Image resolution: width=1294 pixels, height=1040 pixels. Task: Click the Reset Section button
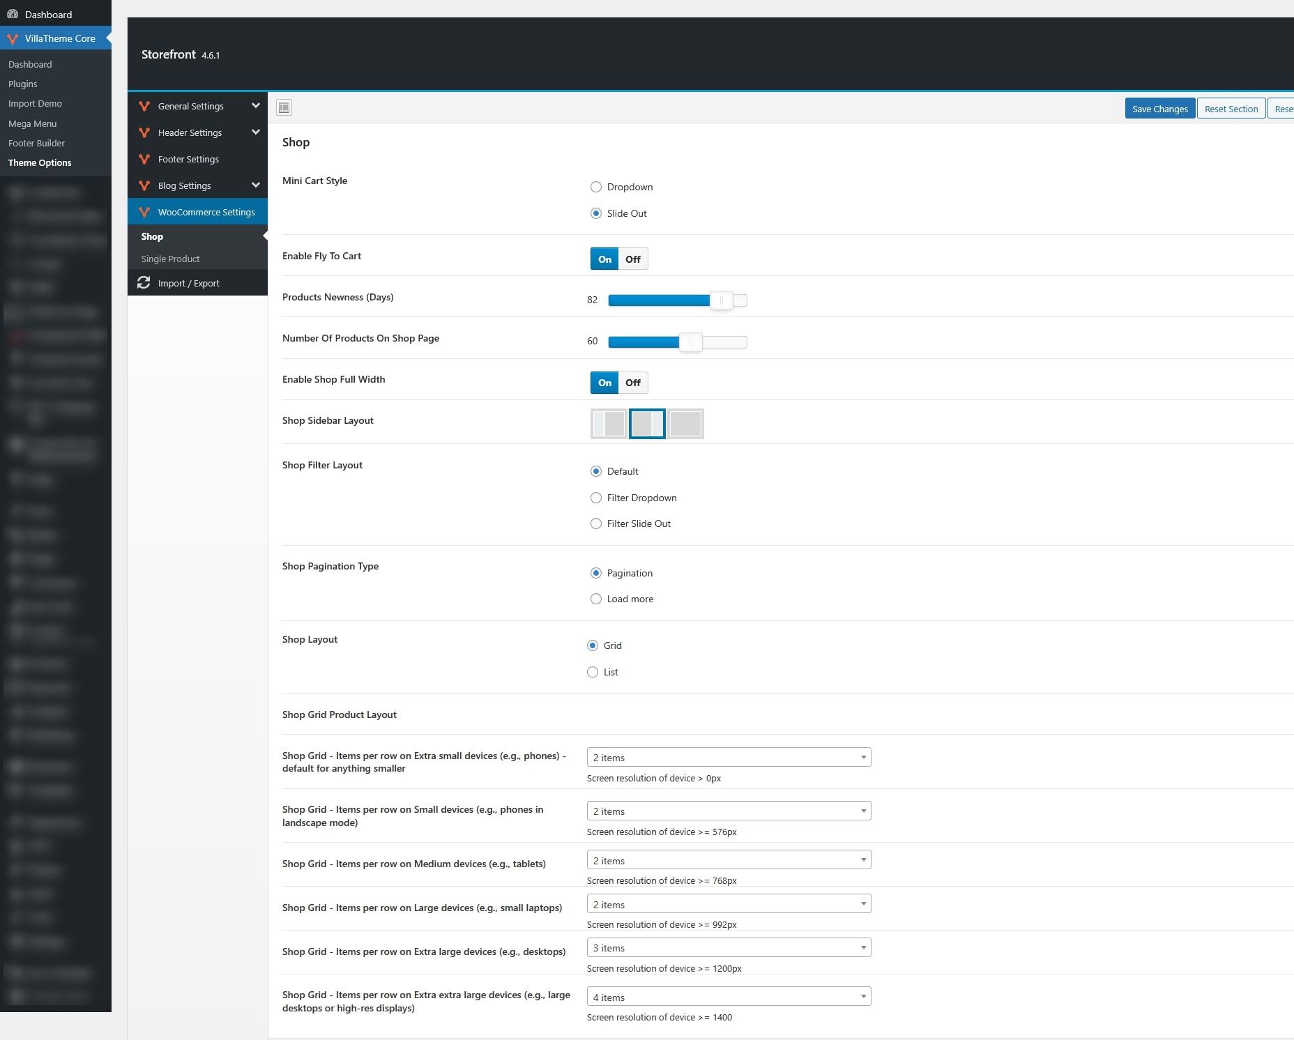(x=1231, y=109)
